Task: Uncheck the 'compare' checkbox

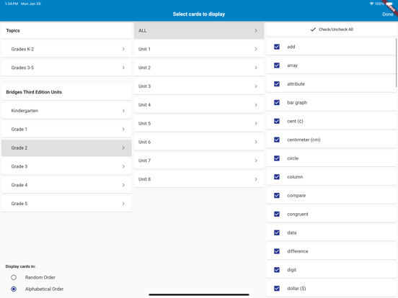Action: (x=277, y=195)
